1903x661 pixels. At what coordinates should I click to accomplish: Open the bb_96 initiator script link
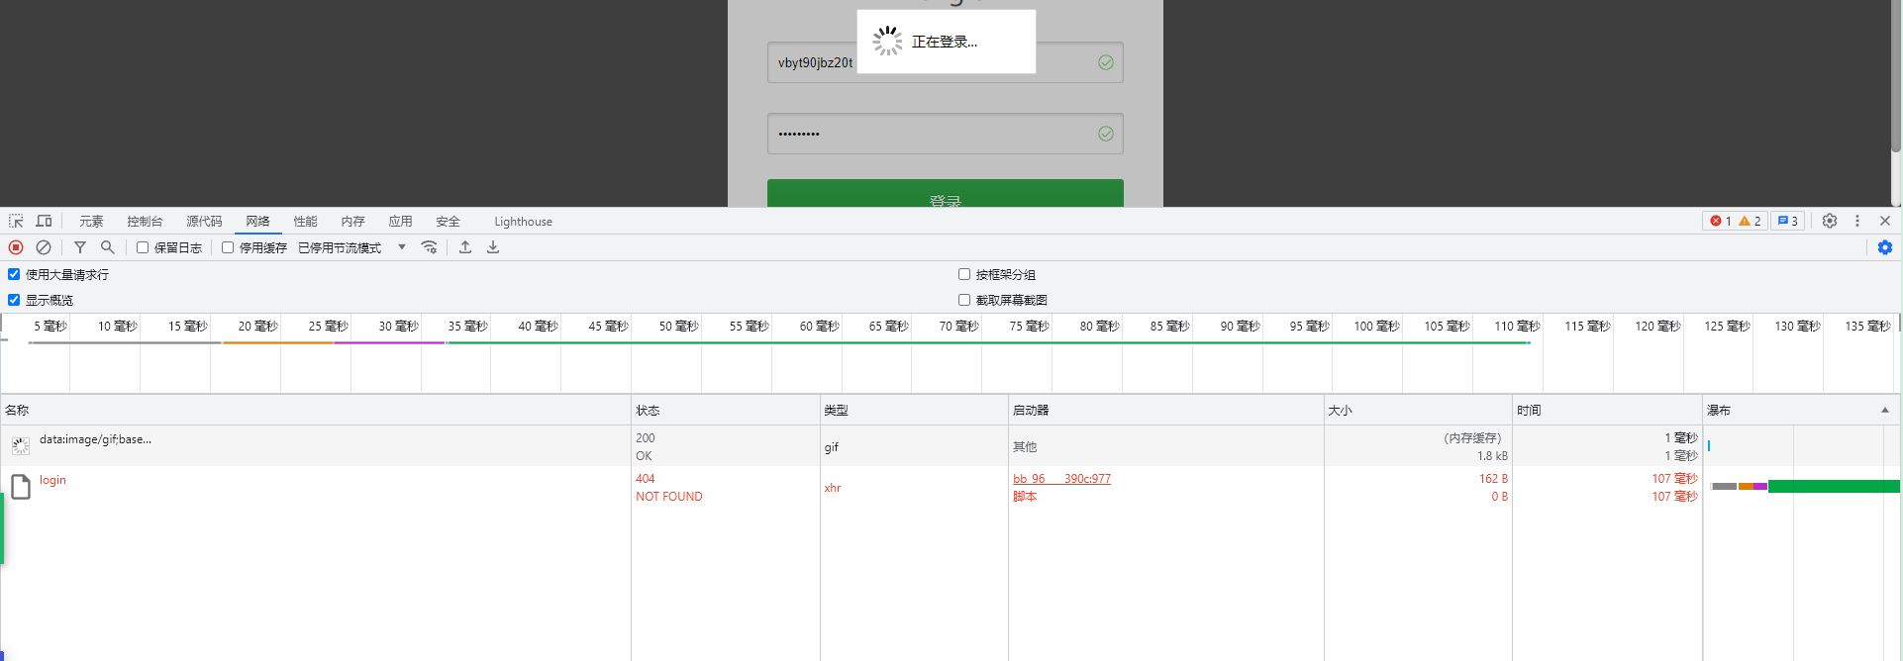pyautogui.click(x=1061, y=478)
